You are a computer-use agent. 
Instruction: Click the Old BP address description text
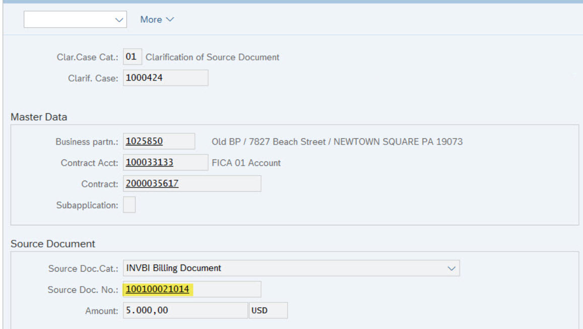[337, 142]
